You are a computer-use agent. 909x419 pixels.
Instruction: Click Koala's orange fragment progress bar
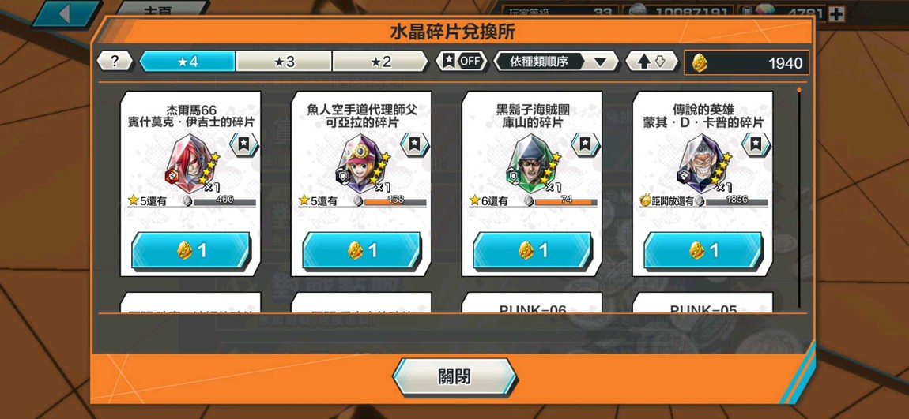tap(393, 201)
